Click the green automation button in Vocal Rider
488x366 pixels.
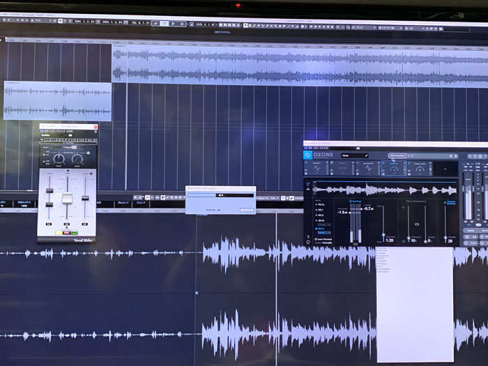[x=74, y=233]
